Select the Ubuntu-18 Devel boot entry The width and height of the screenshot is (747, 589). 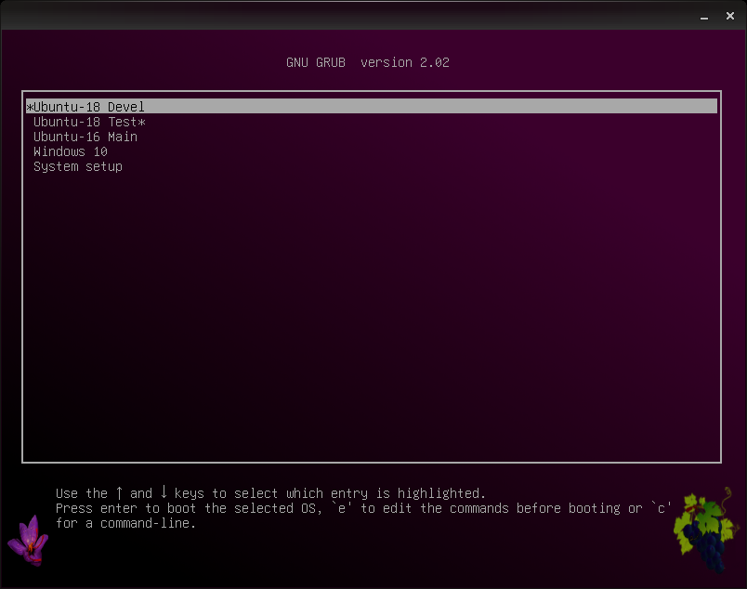coord(372,106)
